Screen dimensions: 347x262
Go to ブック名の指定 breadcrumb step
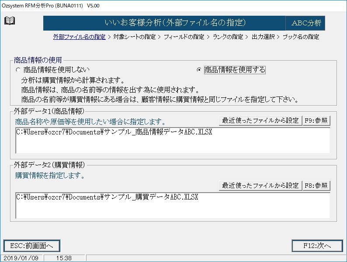click(x=301, y=37)
